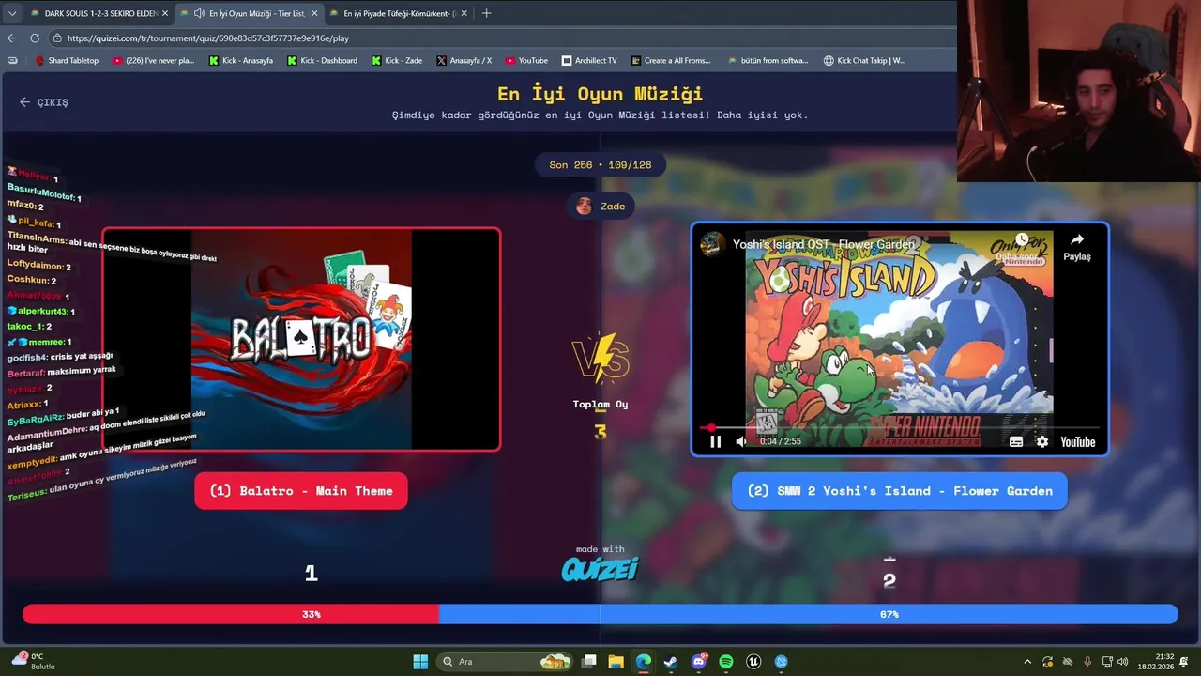Go back in the browser

[12, 38]
